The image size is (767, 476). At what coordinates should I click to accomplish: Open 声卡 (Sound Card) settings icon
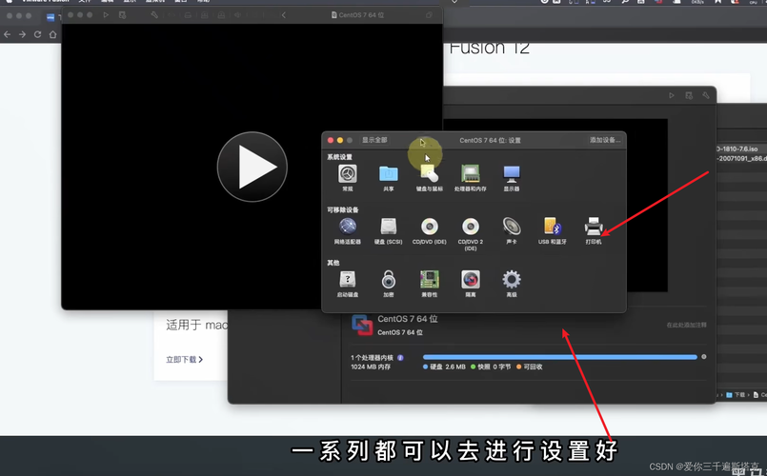coord(512,227)
